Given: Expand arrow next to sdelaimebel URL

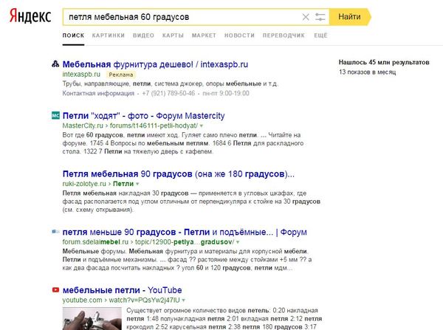Looking at the screenshot, I should [238, 242].
